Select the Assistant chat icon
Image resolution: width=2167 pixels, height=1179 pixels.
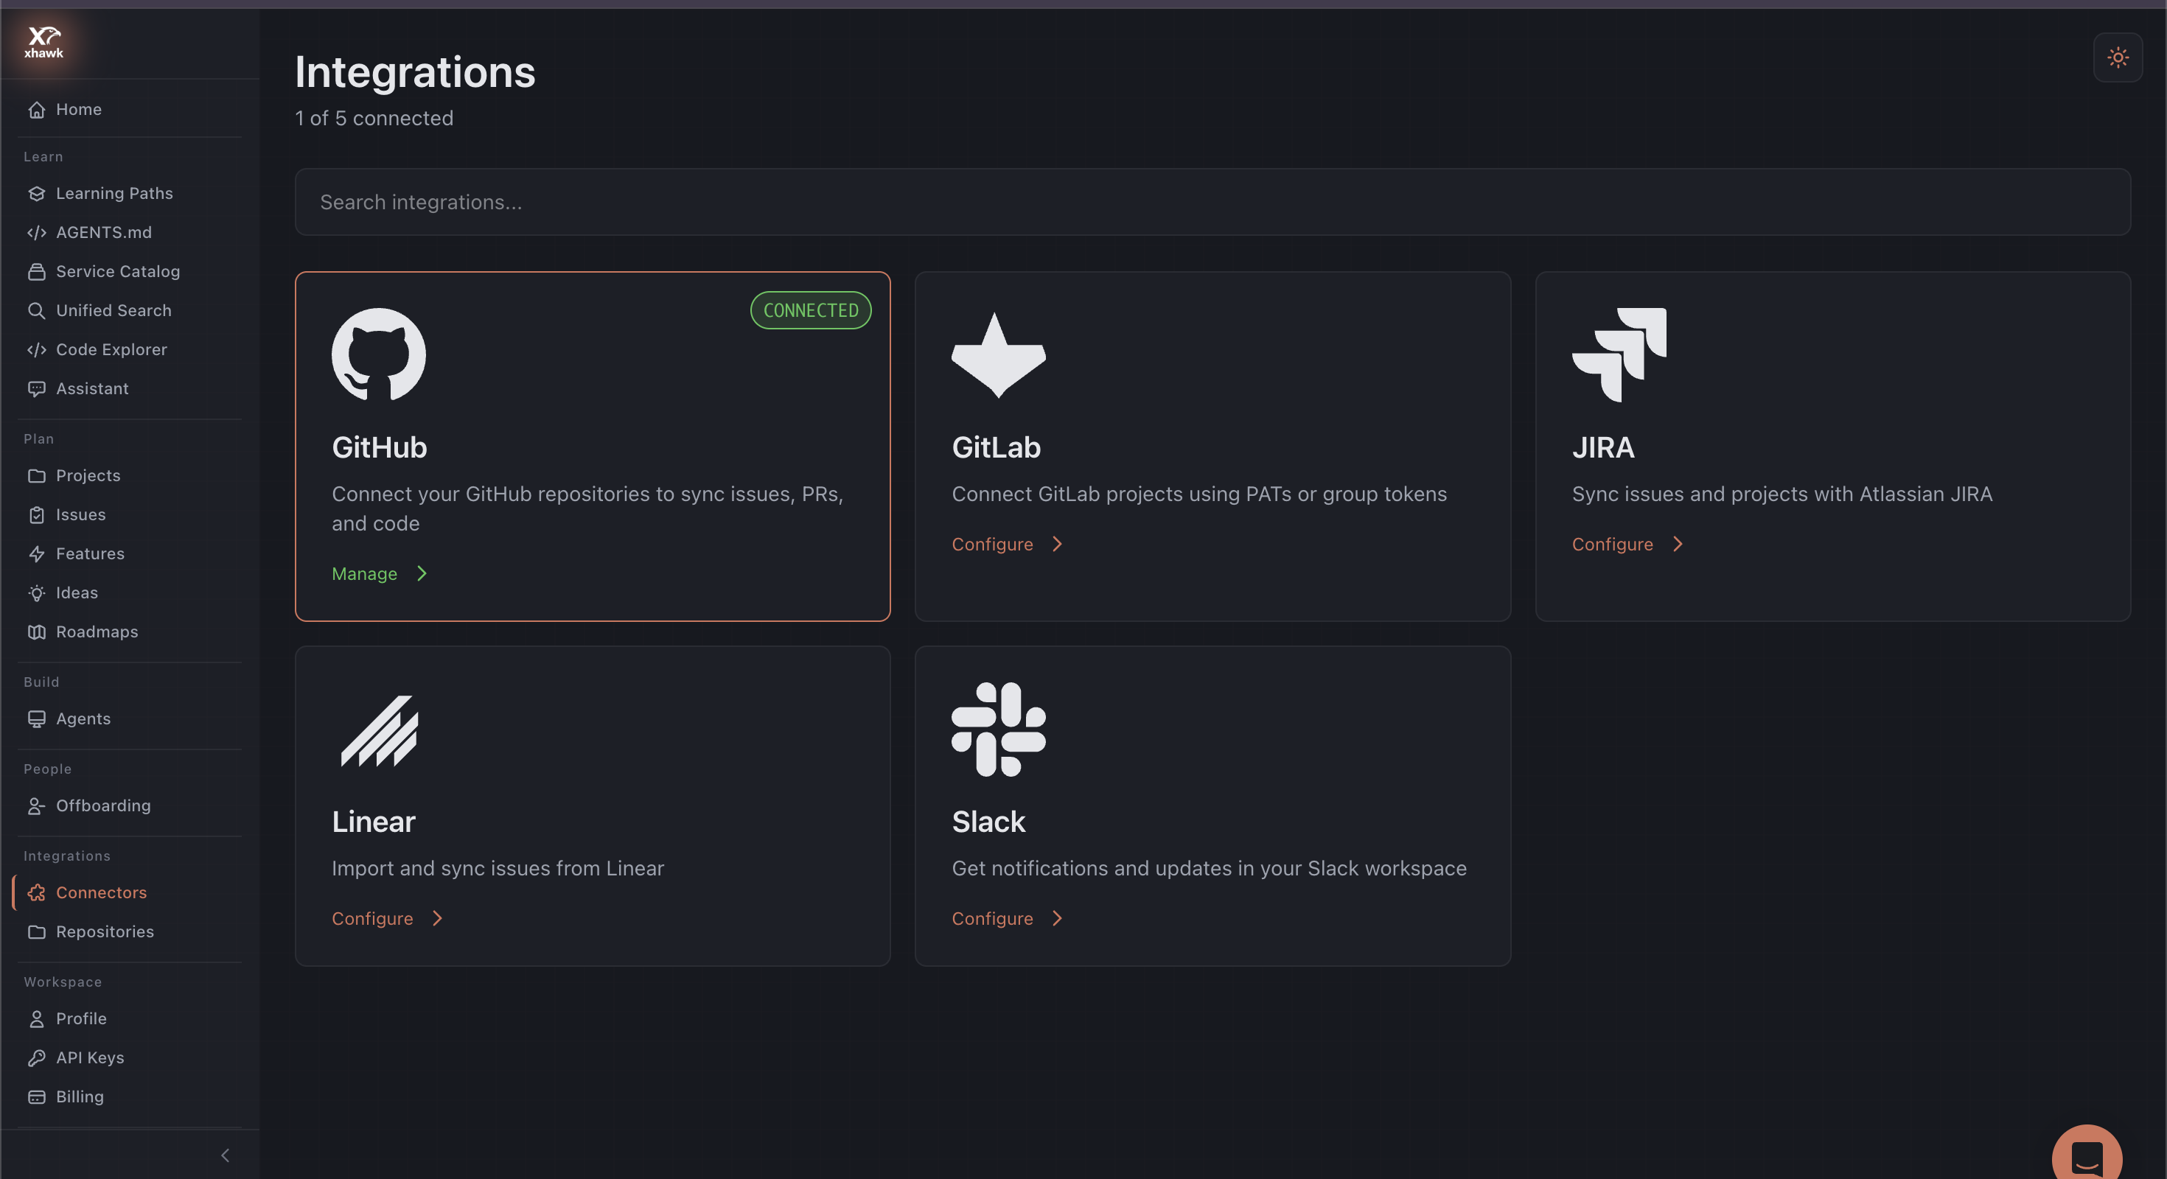click(x=37, y=388)
